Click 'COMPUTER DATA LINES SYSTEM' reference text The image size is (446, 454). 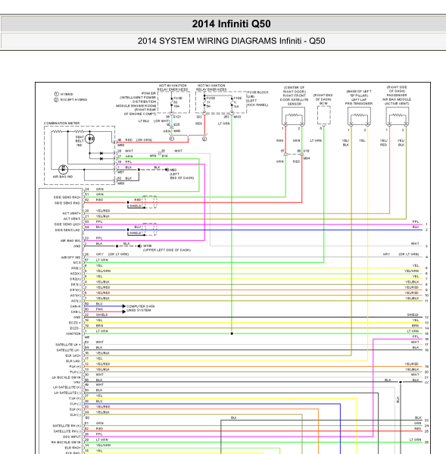click(141, 308)
